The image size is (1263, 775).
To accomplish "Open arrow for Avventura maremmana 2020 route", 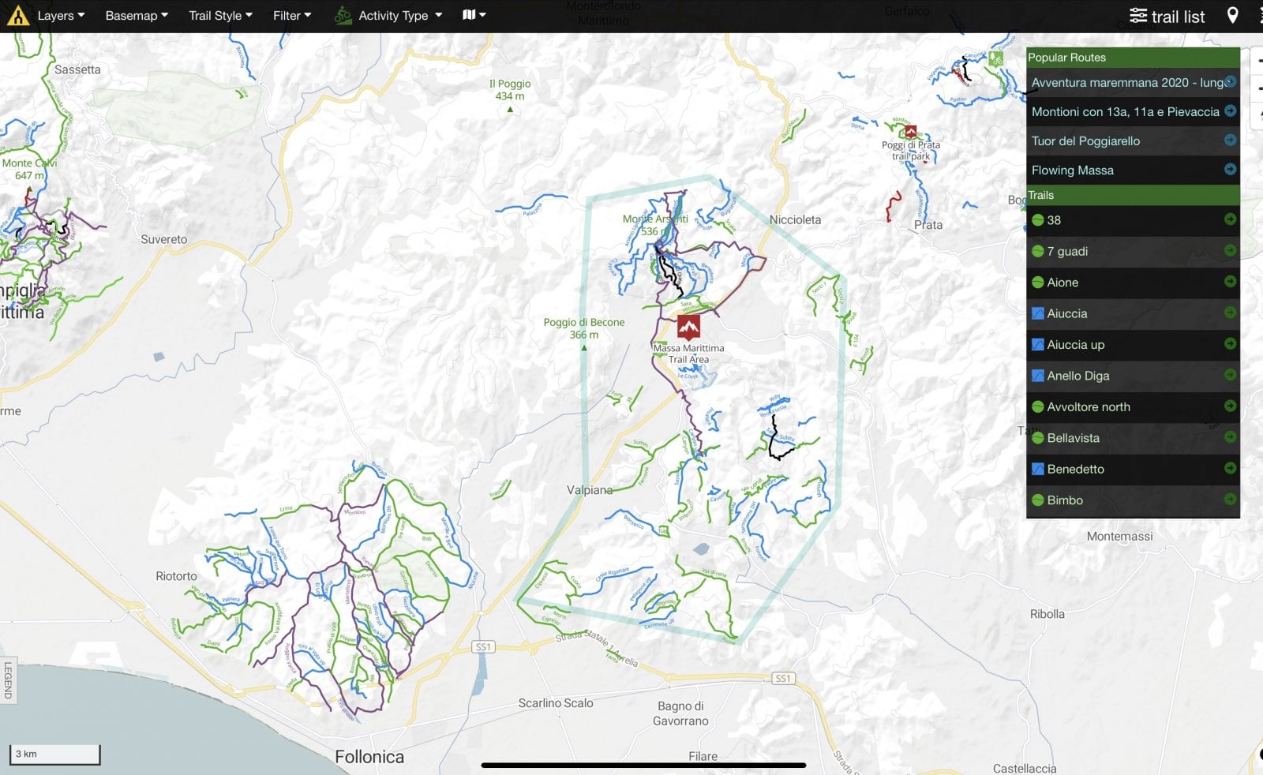I will 1230,81.
